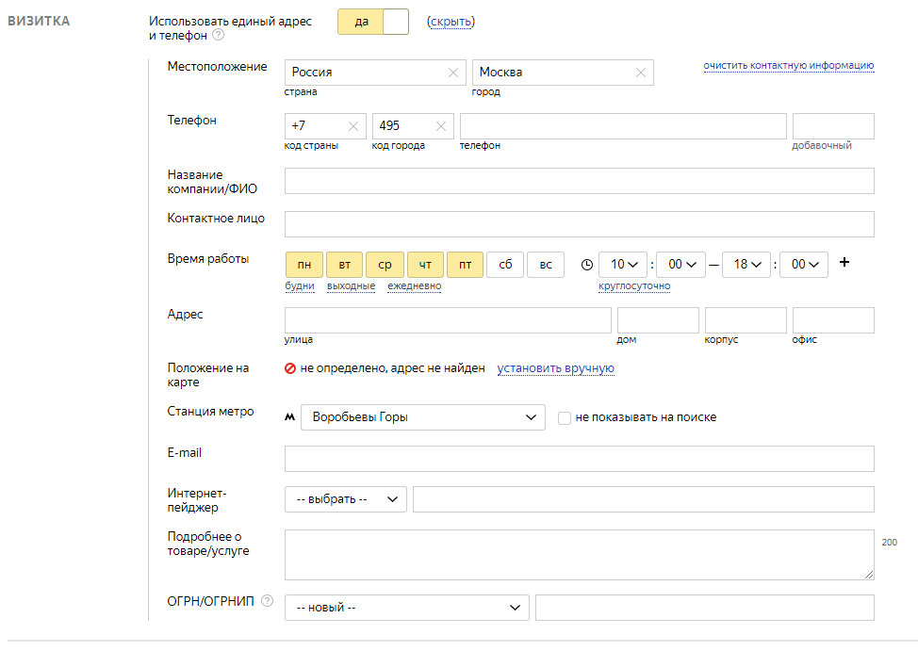Open the start hour dropdown showing 10

pos(623,265)
